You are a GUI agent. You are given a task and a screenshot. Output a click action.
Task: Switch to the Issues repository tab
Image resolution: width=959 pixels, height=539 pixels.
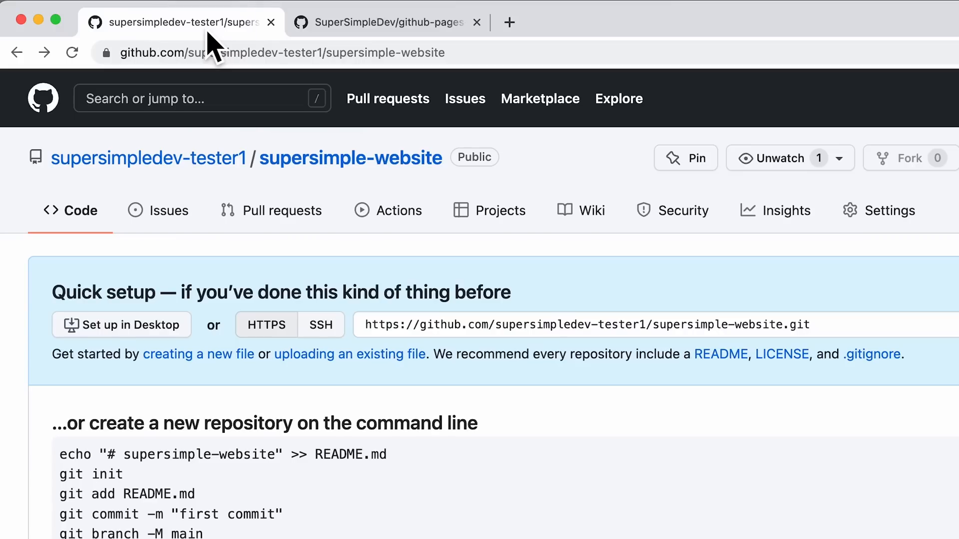pos(158,211)
